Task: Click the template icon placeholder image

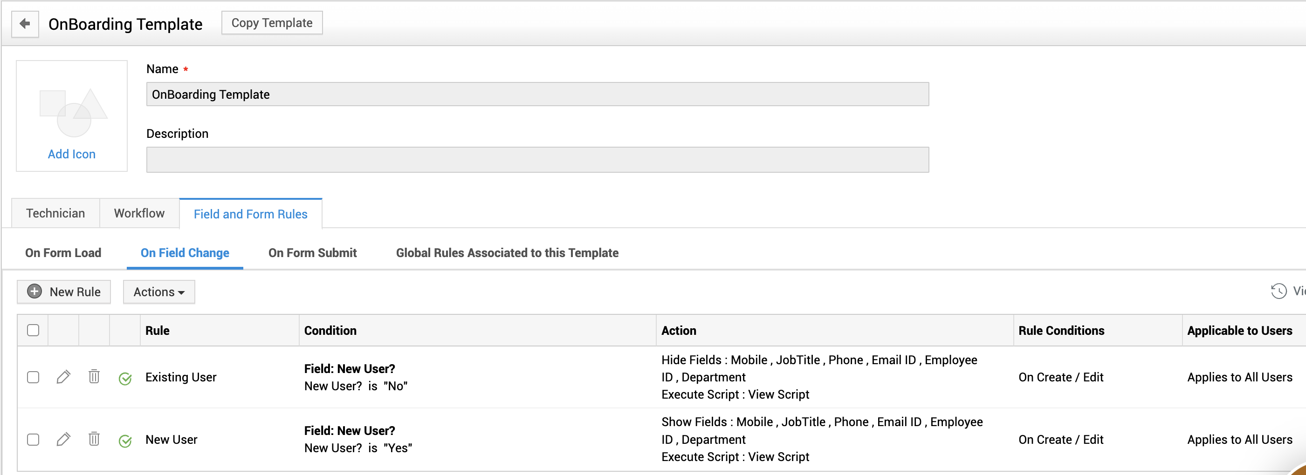Action: [73, 111]
